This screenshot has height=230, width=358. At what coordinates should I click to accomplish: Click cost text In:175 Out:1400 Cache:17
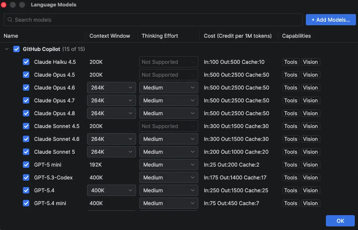click(x=235, y=177)
